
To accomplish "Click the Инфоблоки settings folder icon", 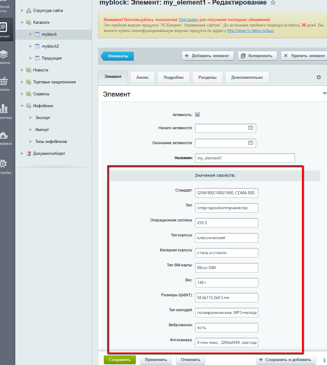I will (x=29, y=106).
